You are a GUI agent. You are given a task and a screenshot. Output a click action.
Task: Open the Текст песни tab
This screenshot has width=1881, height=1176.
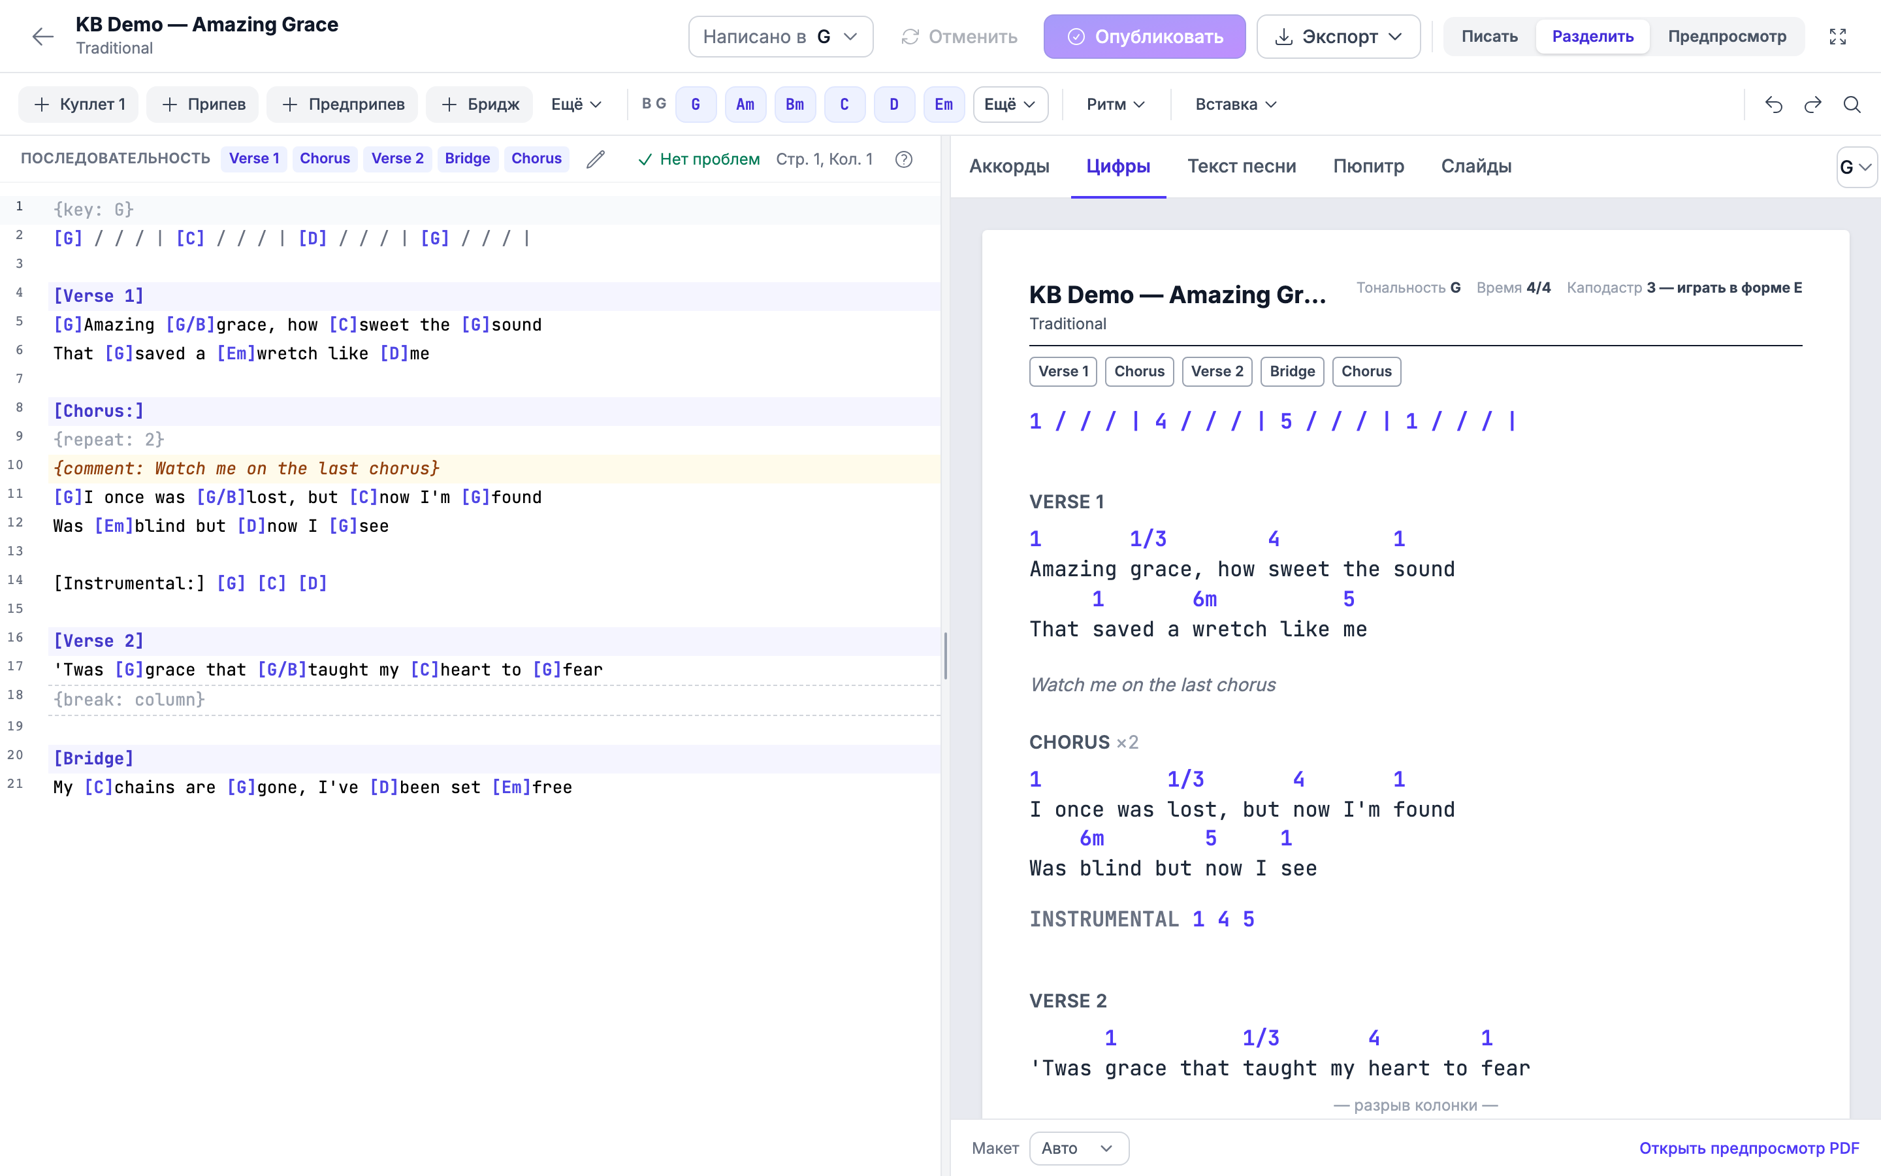click(x=1242, y=166)
